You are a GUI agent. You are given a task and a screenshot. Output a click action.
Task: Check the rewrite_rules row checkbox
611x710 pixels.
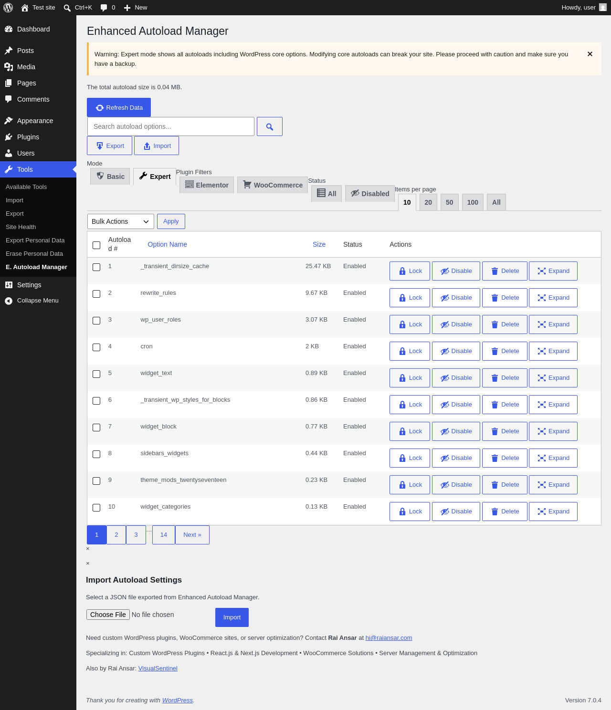tap(96, 294)
